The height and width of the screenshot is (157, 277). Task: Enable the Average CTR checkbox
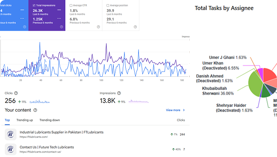(x=71, y=6)
